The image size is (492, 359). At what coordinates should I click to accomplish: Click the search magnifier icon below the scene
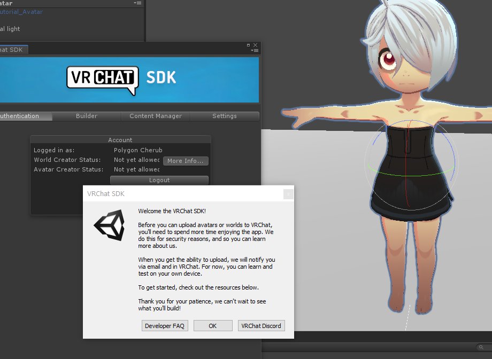point(481,347)
